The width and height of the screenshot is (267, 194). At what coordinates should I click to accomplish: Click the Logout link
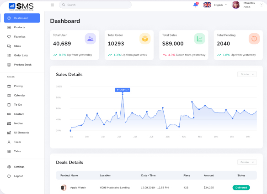[x=18, y=176]
